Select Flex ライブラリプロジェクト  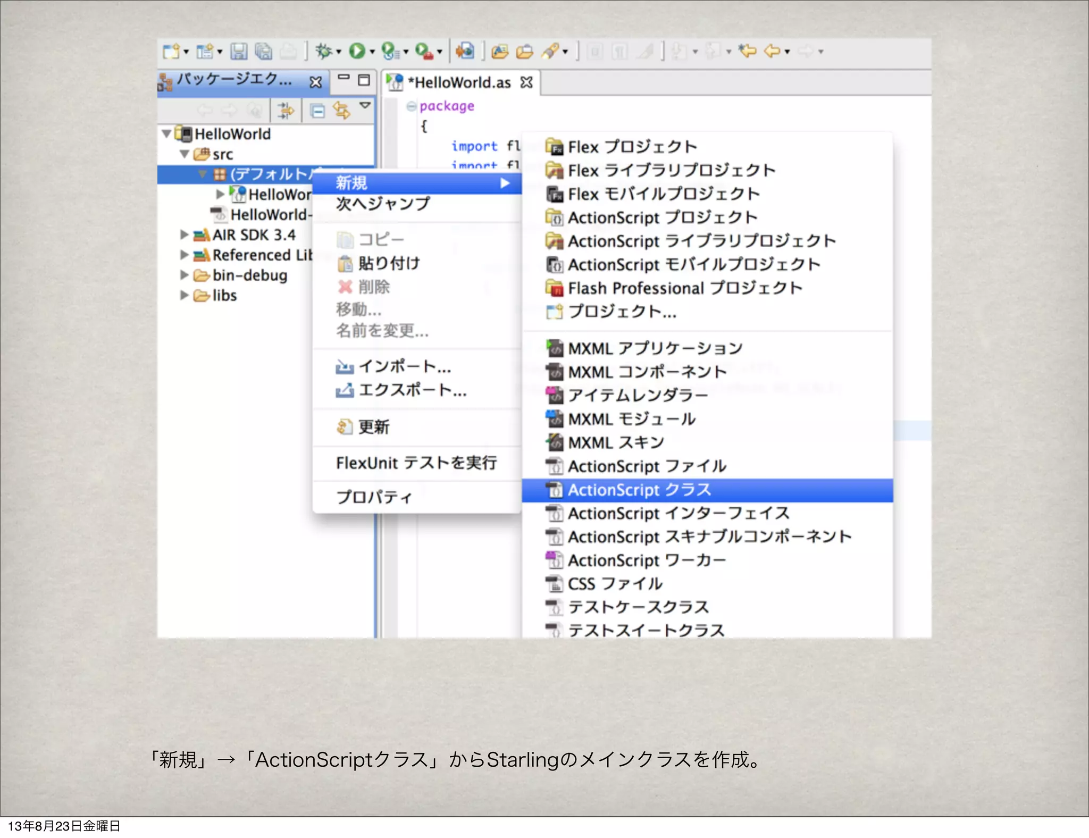[707, 170]
